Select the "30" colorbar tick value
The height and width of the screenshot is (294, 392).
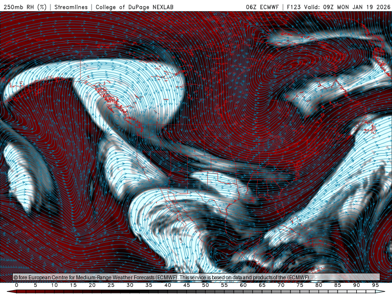click(130, 285)
